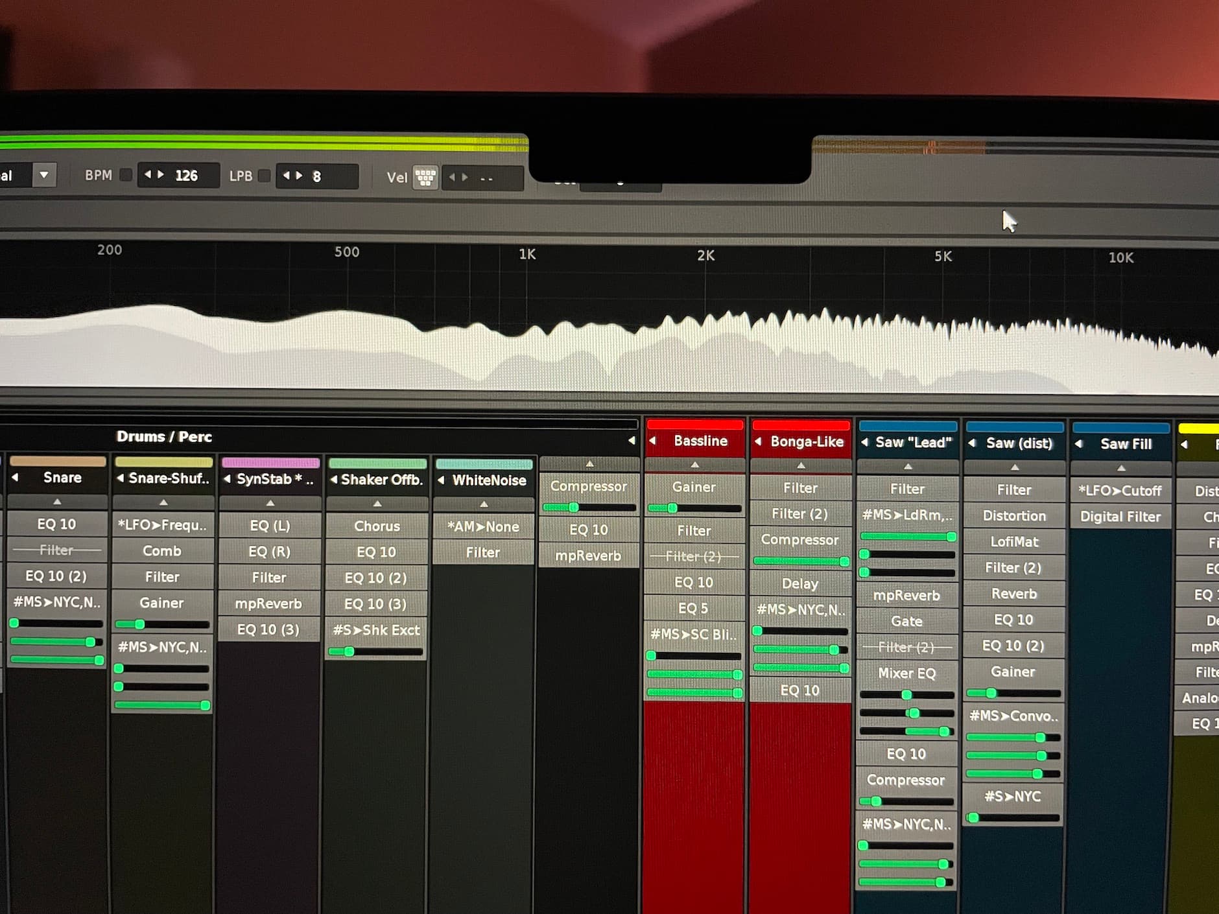Image resolution: width=1219 pixels, height=914 pixels.
Task: Click the up arrow under WhiteNoise header
Action: 484,504
